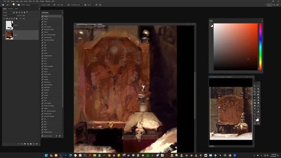Toggle lock position
The width and height of the screenshot is (281, 158).
pos(12,18)
